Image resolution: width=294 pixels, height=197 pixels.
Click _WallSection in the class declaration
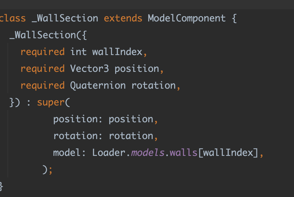tap(65, 18)
